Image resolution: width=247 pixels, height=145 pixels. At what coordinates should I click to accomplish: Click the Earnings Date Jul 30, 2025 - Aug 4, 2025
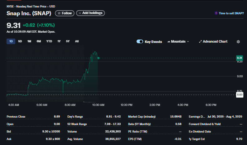[x=225, y=117]
